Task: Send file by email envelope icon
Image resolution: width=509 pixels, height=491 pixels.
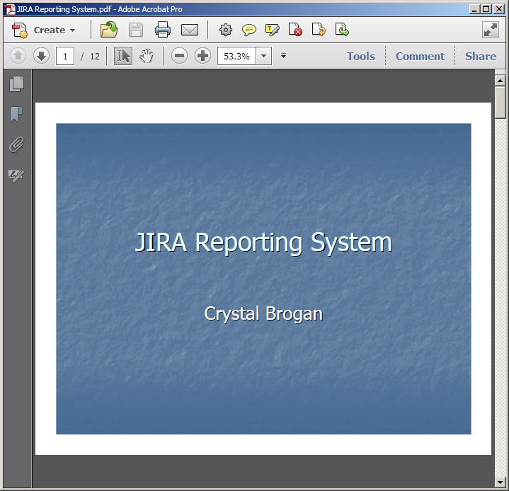Action: (190, 30)
